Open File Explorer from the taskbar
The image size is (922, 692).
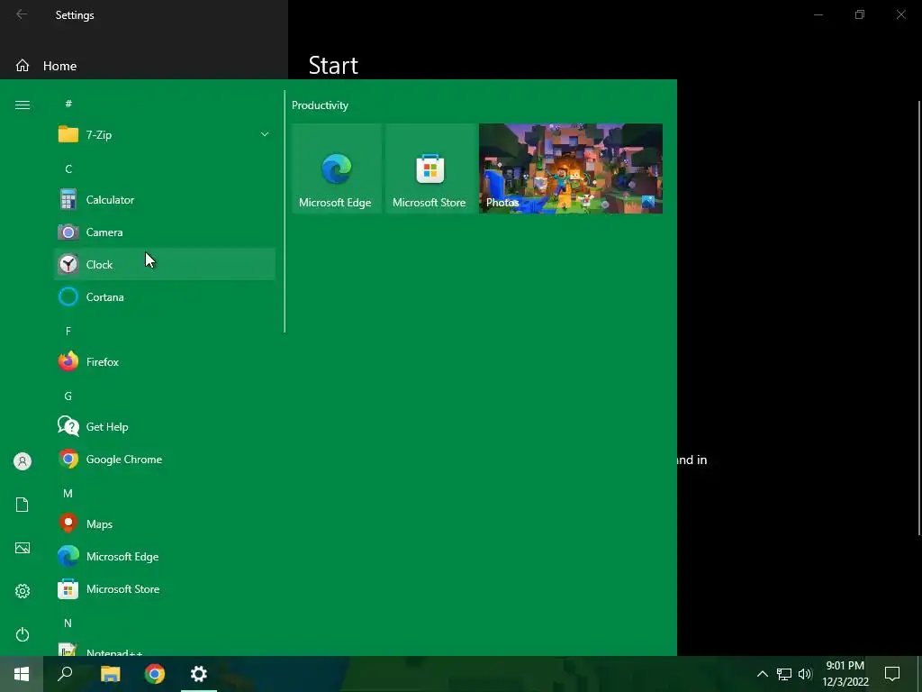click(x=110, y=674)
